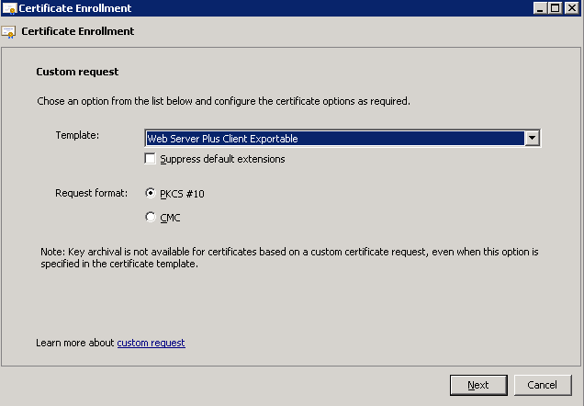
Task: Click the bold Custom request heading
Action: (77, 72)
